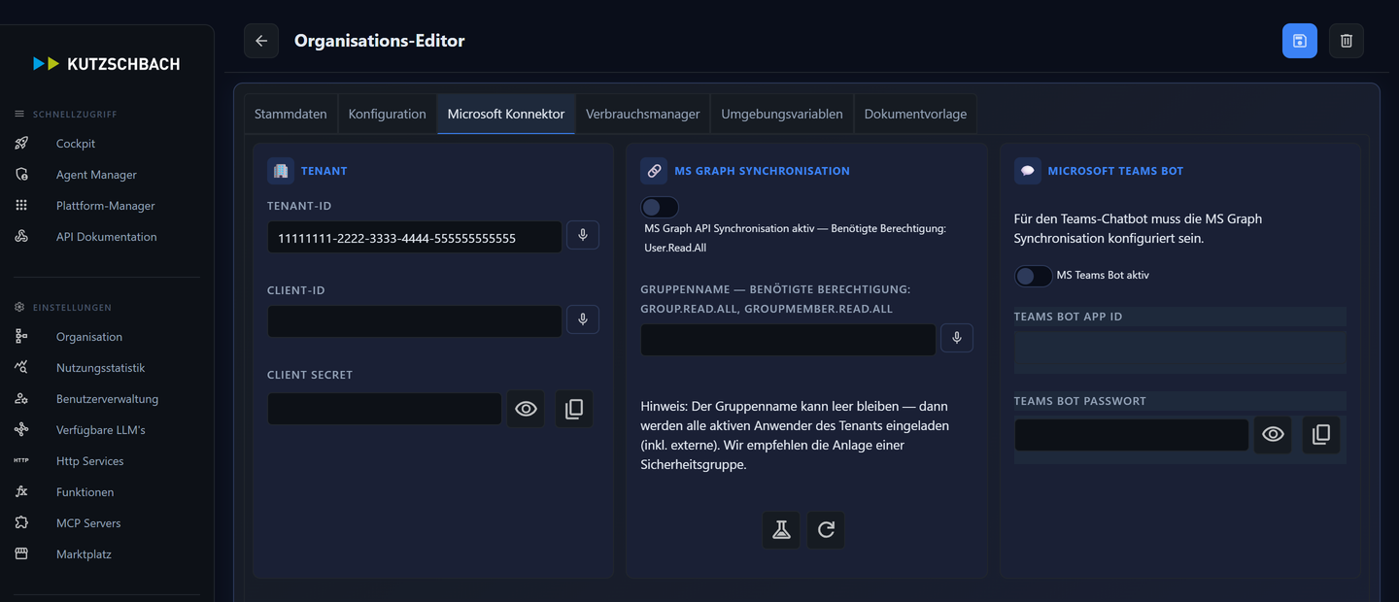Screen dimensions: 1399x602
Task: Click the API Dokumentation icon
Action: pyautogui.click(x=21, y=237)
